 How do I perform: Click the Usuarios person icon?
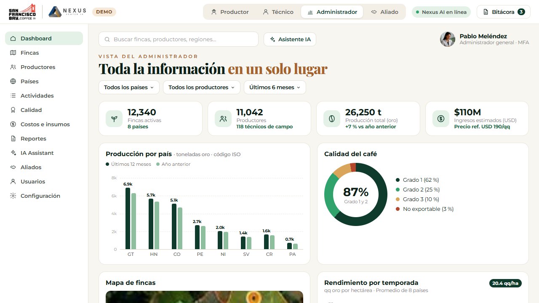pyautogui.click(x=13, y=181)
